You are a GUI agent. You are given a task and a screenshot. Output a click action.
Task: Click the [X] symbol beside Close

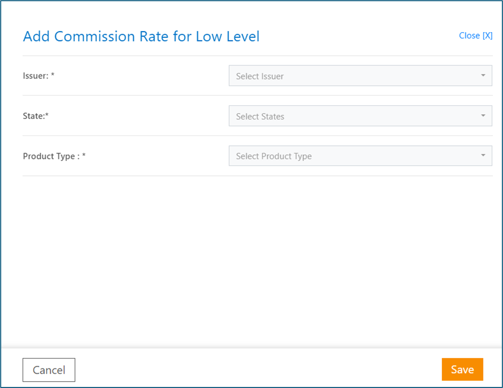point(488,36)
